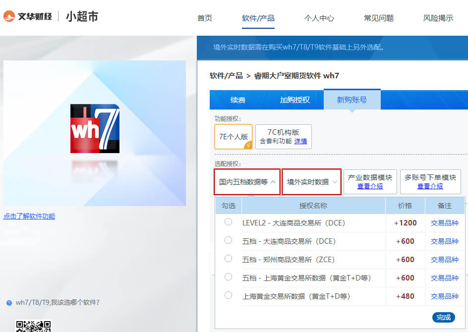Open 交易品种 link in 五档 DCE row
468x332 pixels.
(x=444, y=241)
